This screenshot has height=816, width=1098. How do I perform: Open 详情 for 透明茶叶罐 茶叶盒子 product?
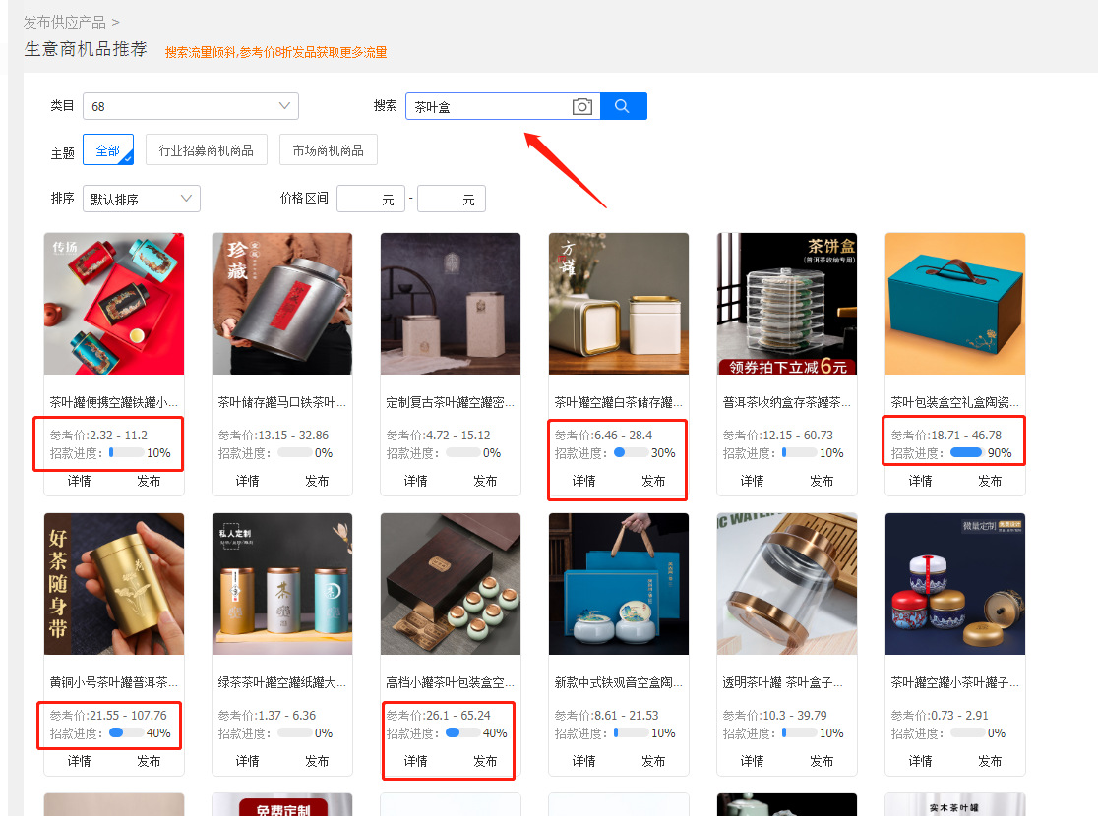(752, 761)
